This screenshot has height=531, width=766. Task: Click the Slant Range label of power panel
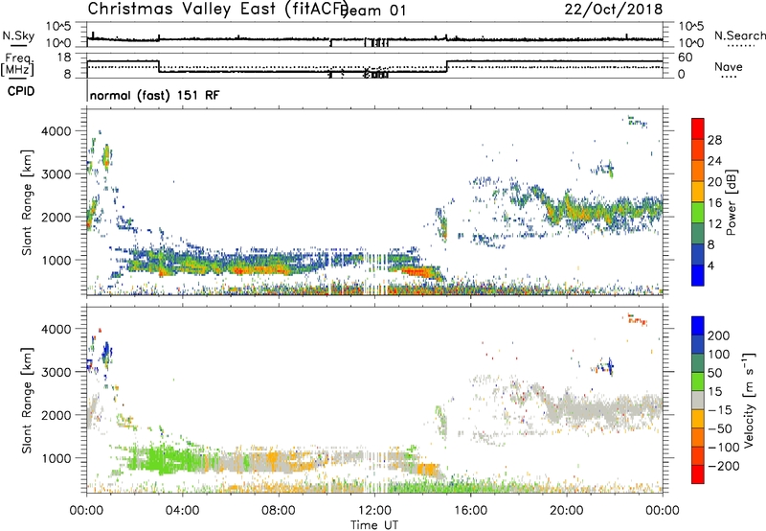click(27, 202)
